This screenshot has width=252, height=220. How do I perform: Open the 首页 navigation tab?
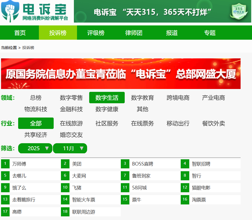20,33
